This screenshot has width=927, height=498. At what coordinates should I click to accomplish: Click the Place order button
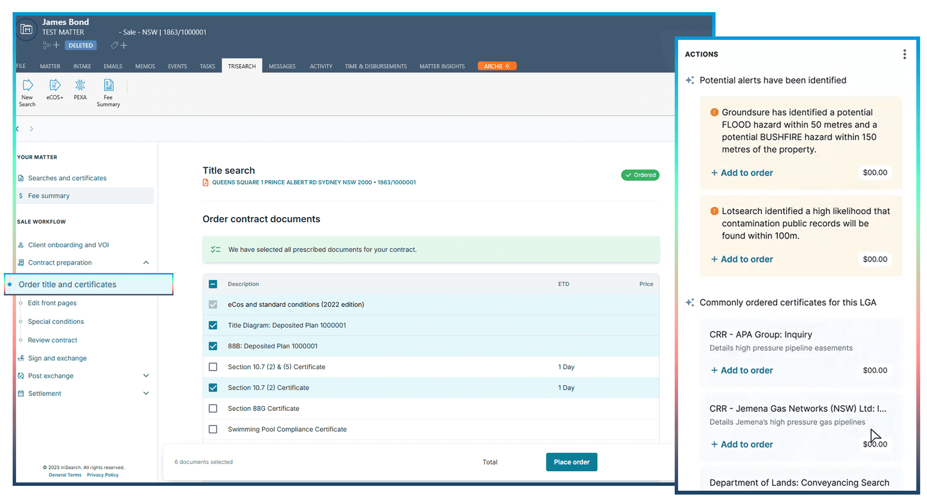pyautogui.click(x=572, y=462)
